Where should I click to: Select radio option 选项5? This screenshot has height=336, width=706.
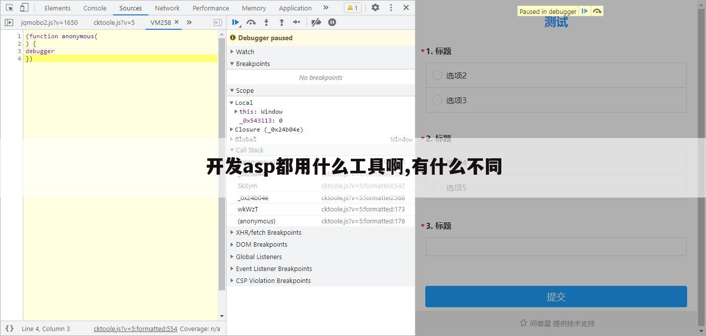(x=437, y=187)
